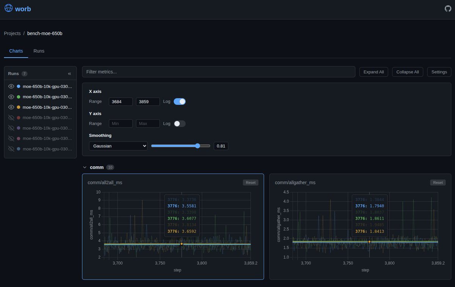Click the comm/all2all_ms chart title
Viewport: 455px width, 287px height.
click(x=105, y=182)
